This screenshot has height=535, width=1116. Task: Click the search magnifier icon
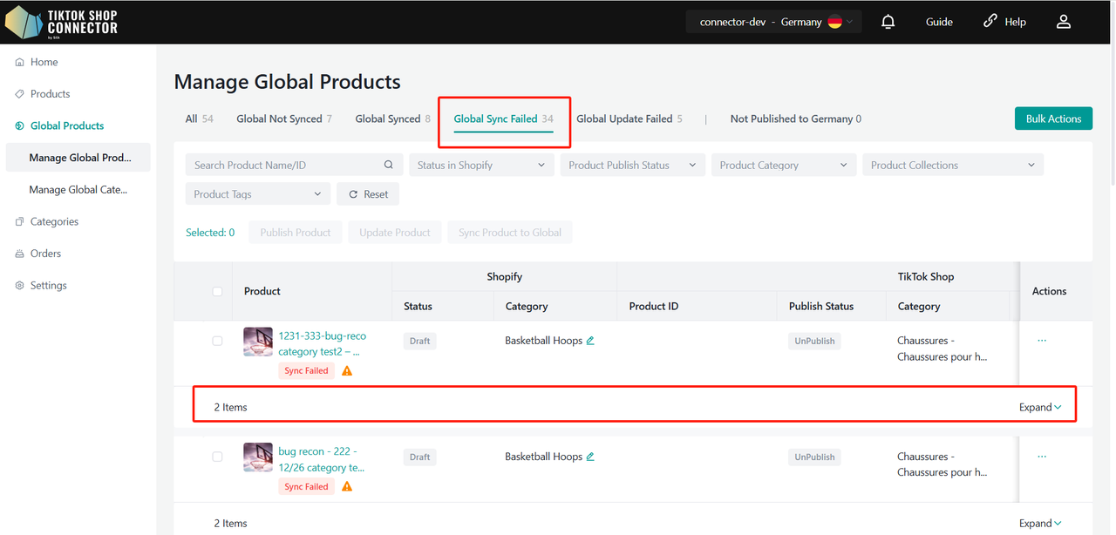click(x=389, y=165)
